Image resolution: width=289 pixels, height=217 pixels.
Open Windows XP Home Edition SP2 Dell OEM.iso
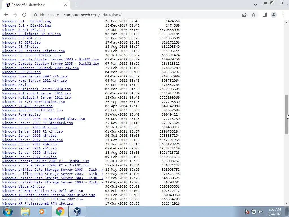click(43, 191)
